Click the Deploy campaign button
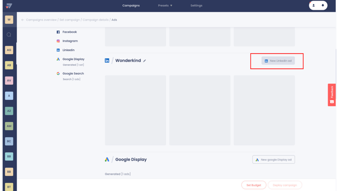This screenshot has width=339, height=191. (285, 185)
